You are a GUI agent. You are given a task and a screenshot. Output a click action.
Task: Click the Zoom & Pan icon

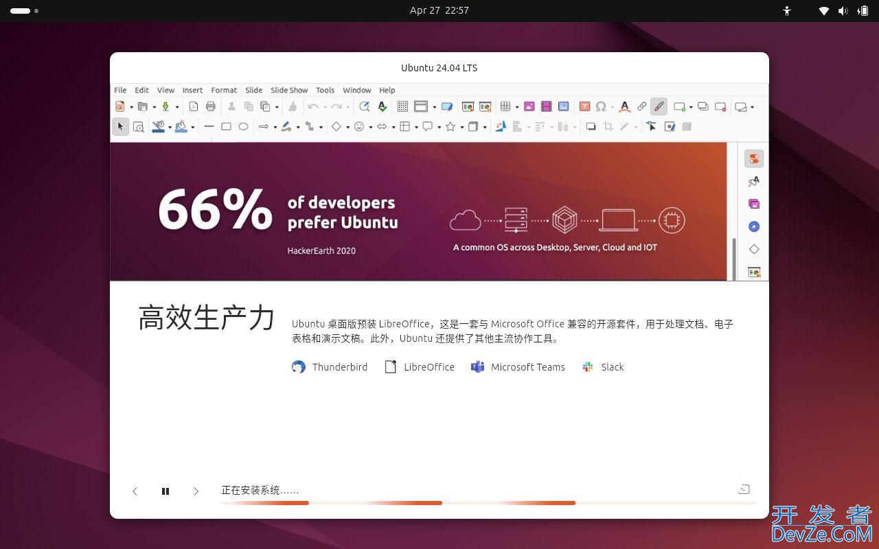point(138,126)
